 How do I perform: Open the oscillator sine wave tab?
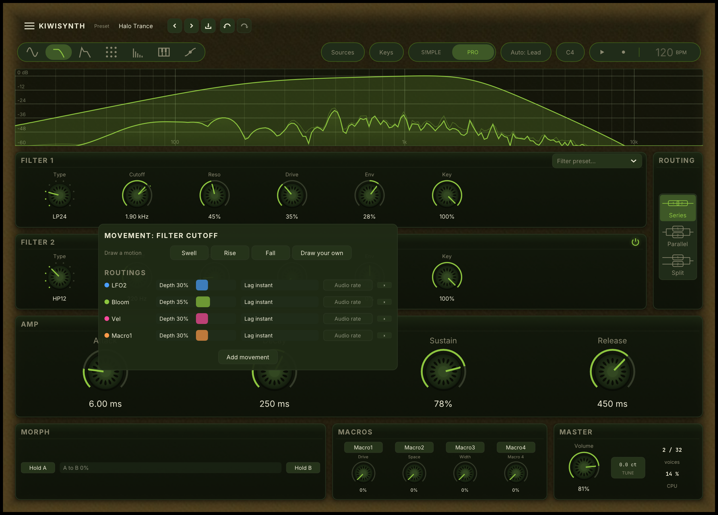[x=32, y=52]
